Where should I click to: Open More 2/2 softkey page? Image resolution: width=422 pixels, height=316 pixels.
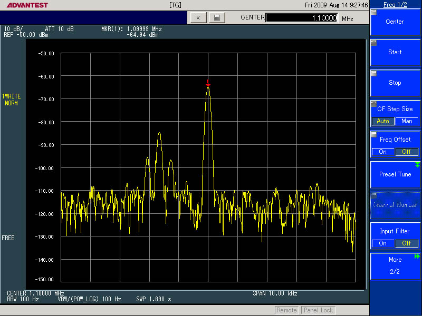(x=395, y=265)
